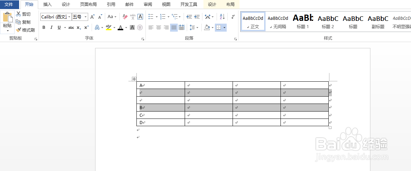Align text left
The width and height of the screenshot is (411, 171).
pos(150,27)
